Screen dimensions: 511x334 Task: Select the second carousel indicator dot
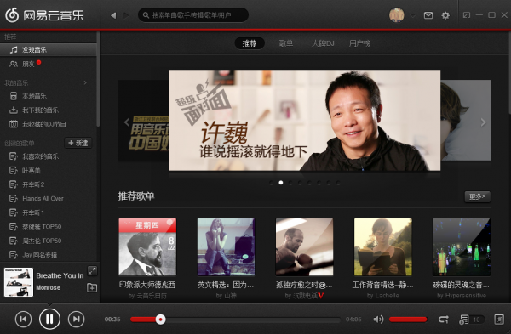tap(281, 183)
